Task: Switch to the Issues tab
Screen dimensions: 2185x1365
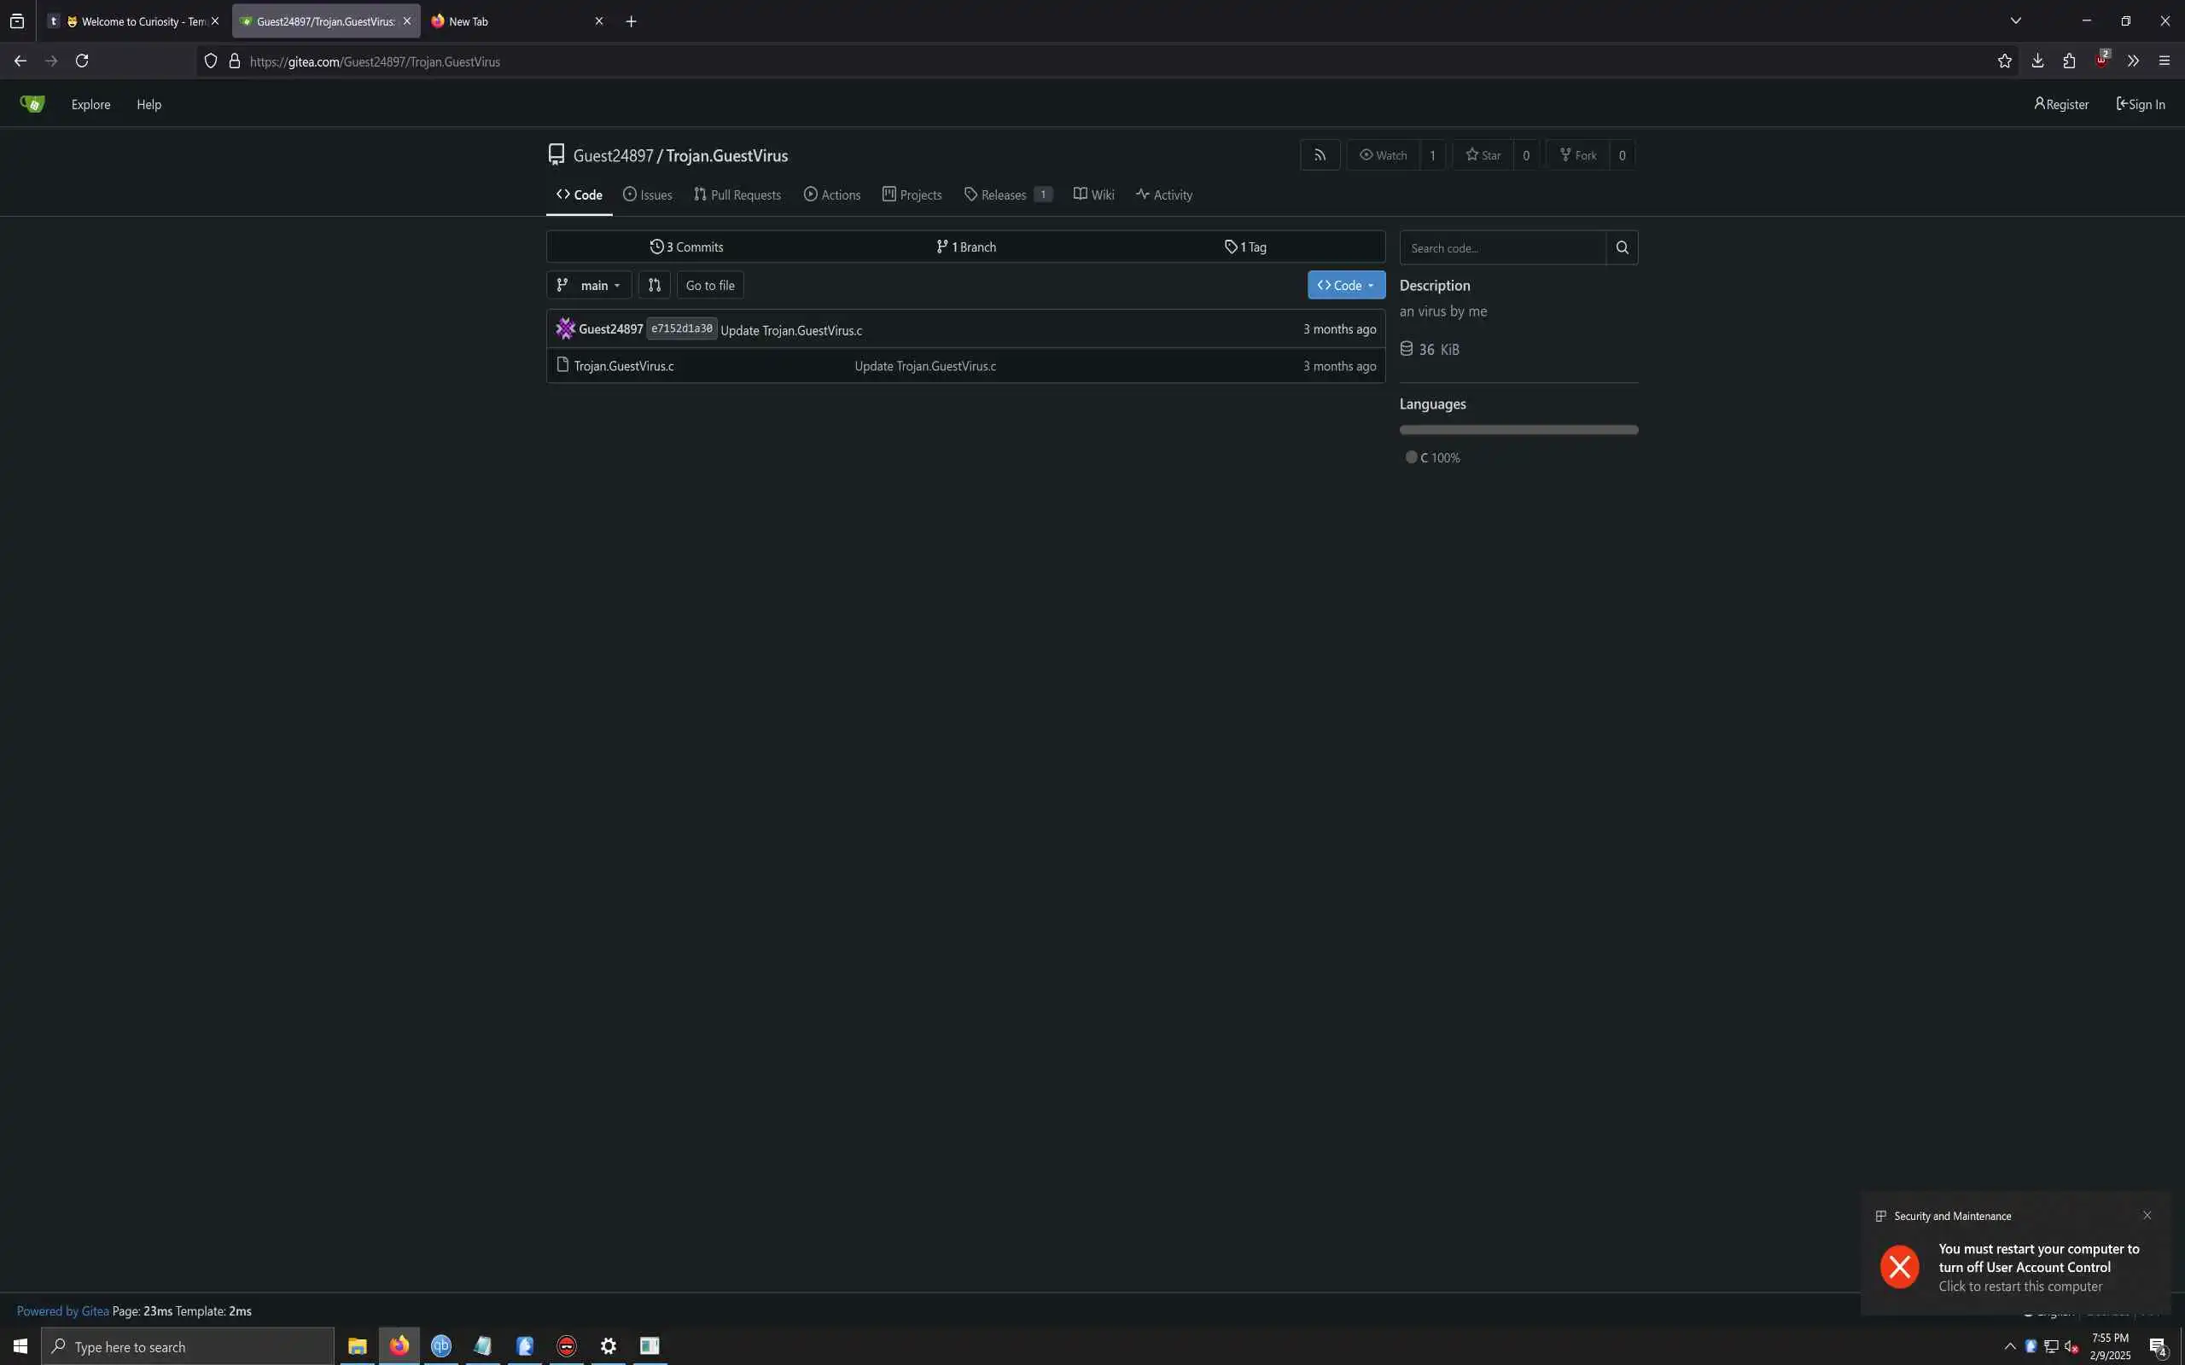Action: [x=647, y=195]
